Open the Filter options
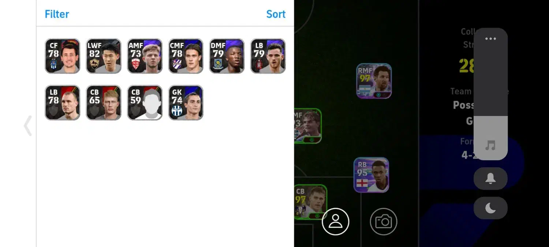The image size is (549, 247). [x=57, y=14]
